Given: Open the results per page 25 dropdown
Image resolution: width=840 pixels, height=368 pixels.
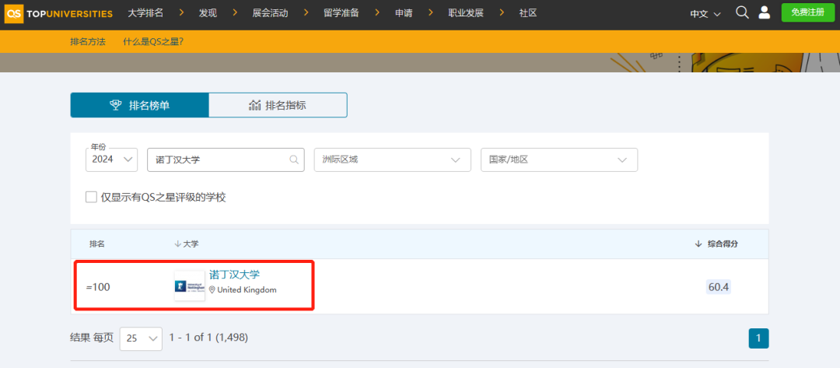Looking at the screenshot, I should point(141,338).
